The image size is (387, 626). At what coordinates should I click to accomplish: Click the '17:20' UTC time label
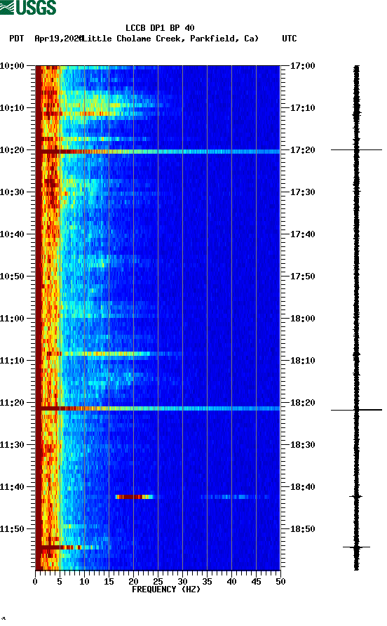pos(302,150)
